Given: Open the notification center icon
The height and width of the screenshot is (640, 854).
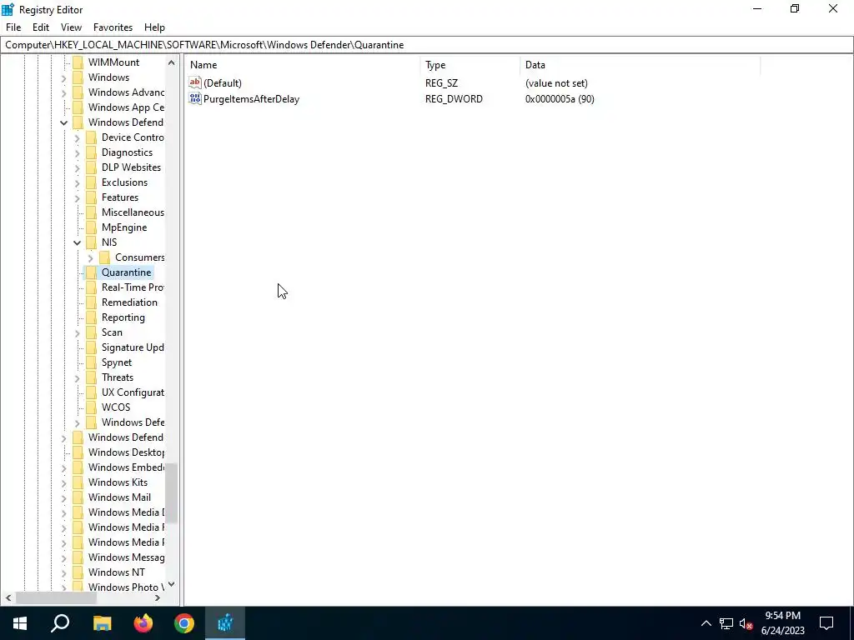Looking at the screenshot, I should (826, 623).
